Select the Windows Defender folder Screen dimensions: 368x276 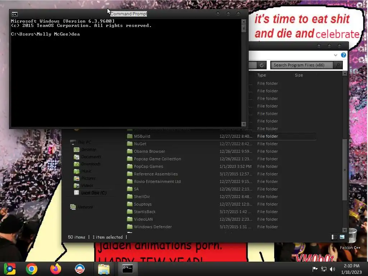pos(221,227)
